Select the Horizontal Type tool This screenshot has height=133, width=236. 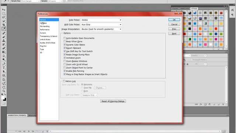[4, 68]
